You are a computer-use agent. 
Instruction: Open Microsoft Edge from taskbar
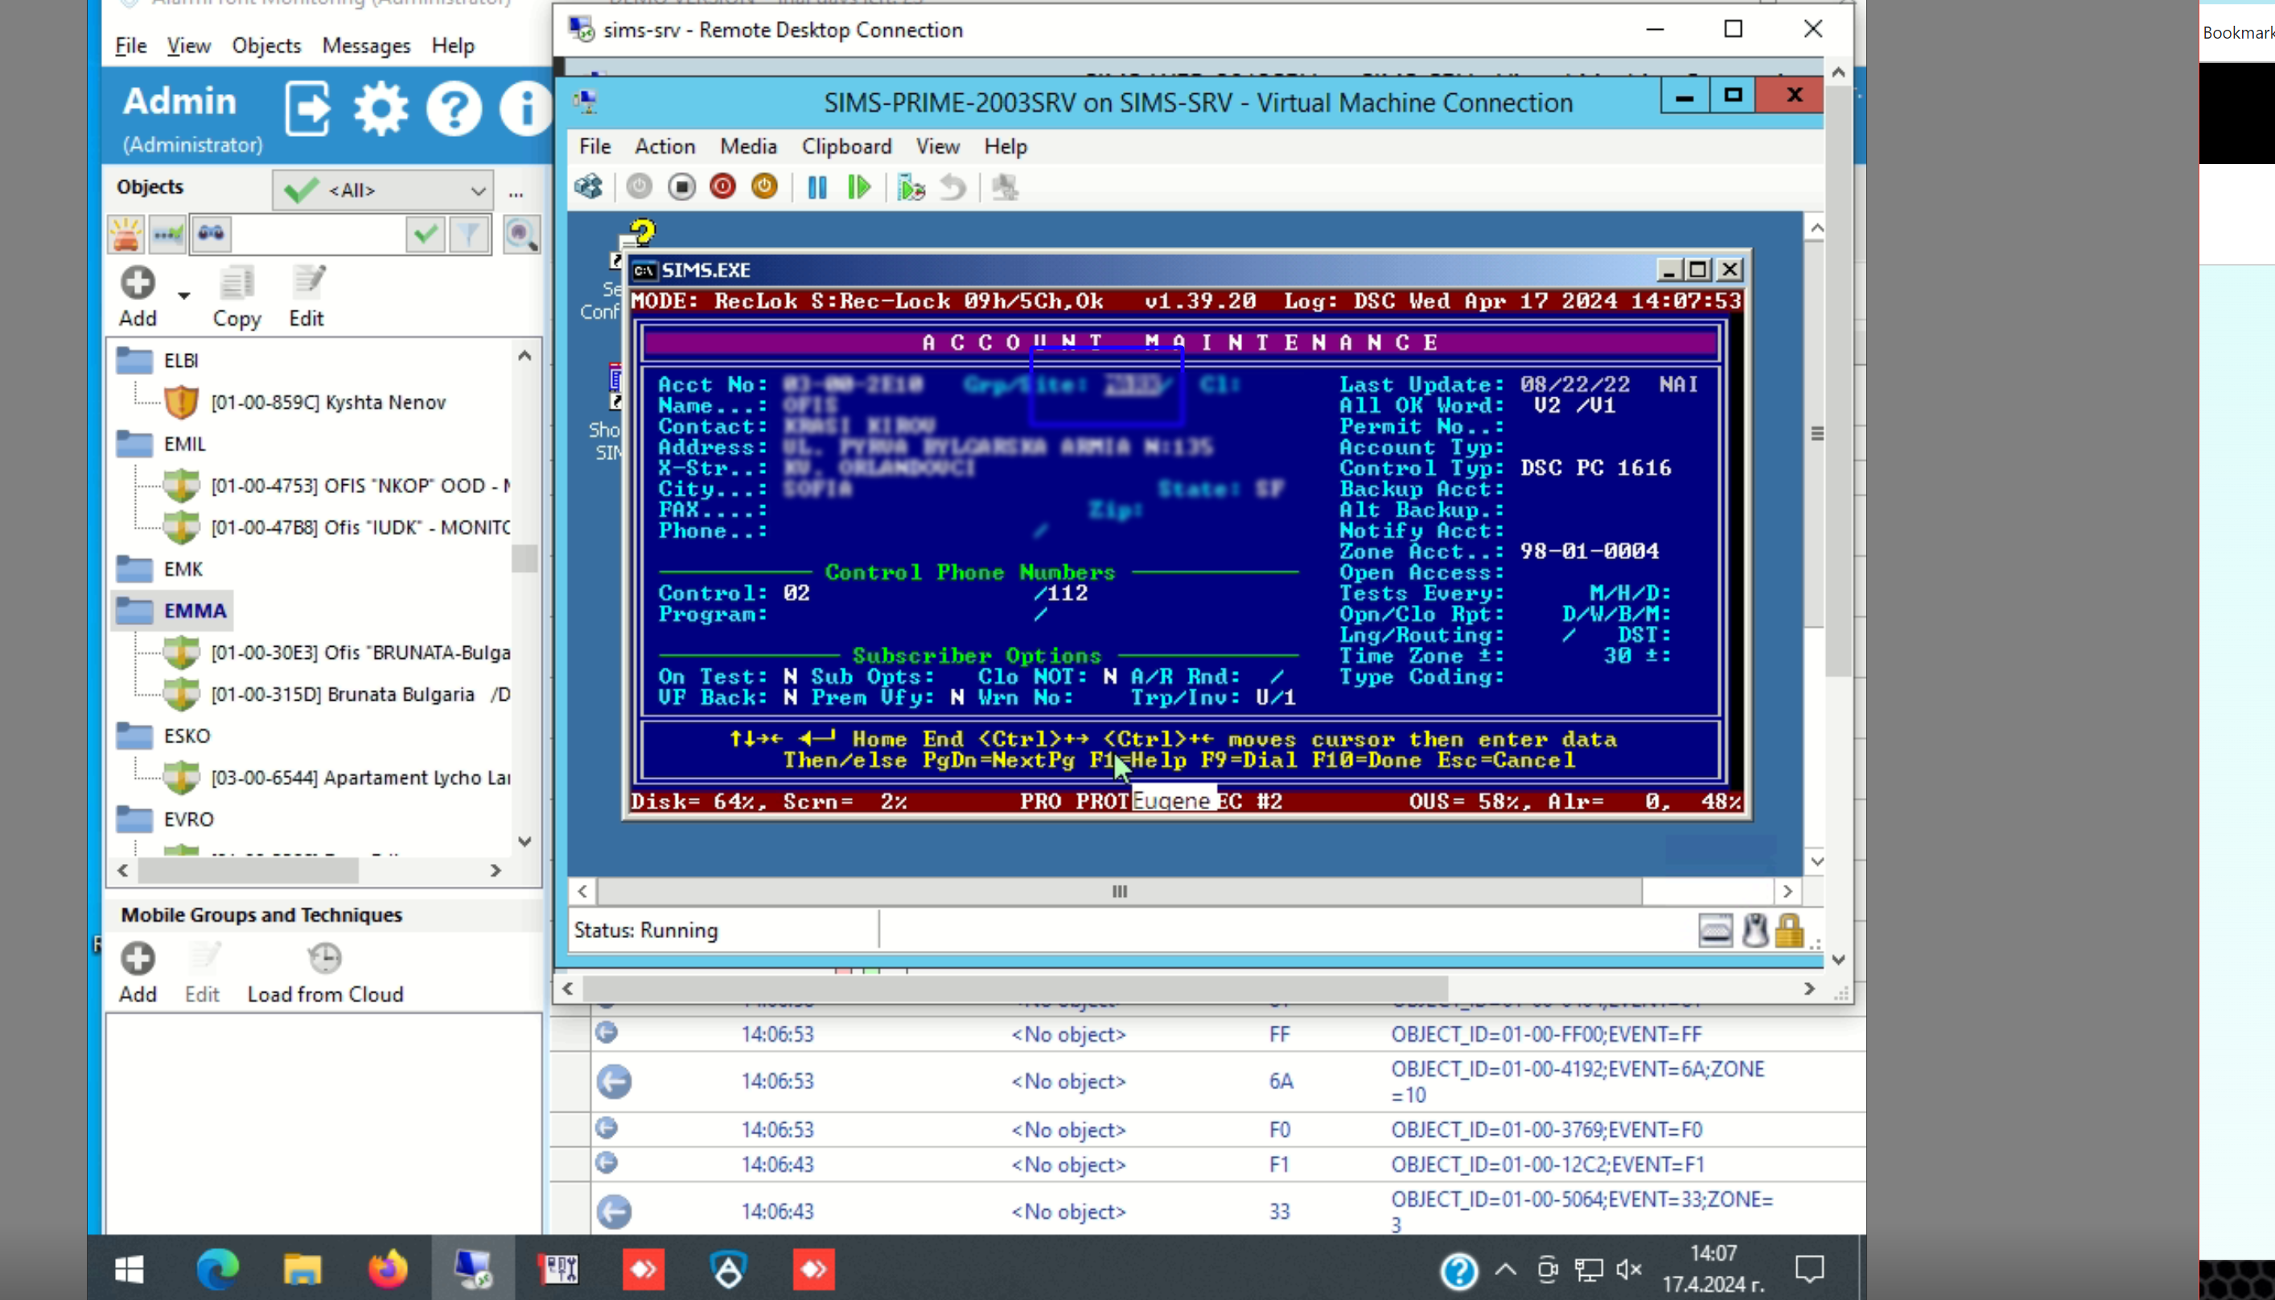tap(217, 1269)
